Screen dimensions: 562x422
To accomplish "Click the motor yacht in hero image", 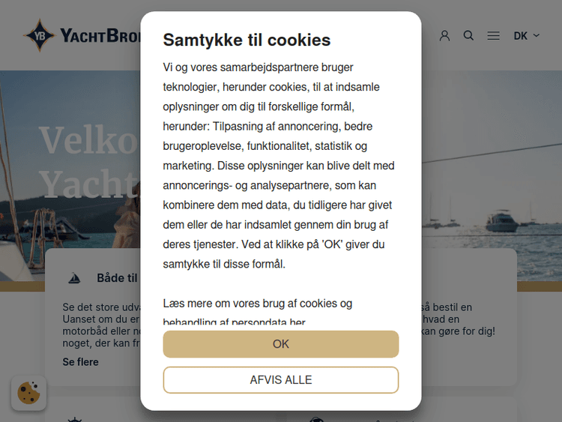I will 501,221.
